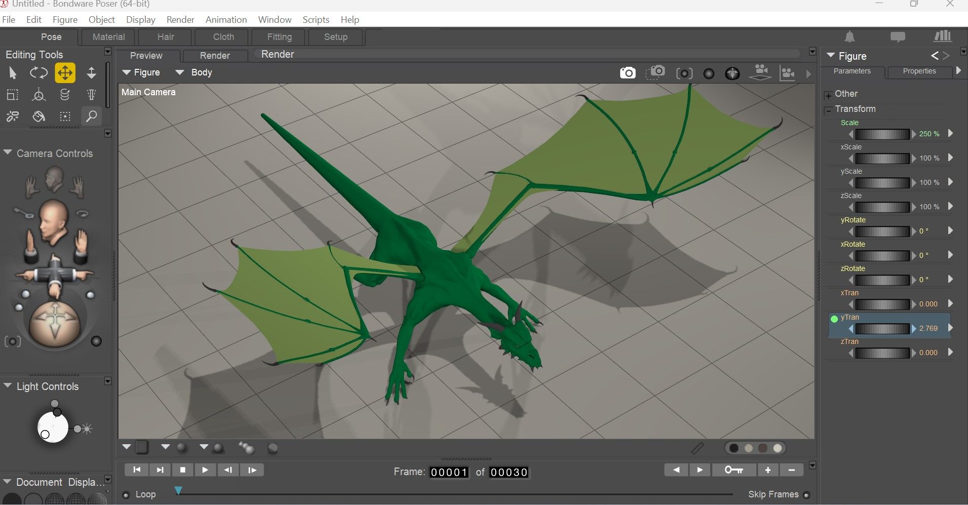The height and width of the screenshot is (505, 968).
Task: Collapse the Light Controls panel
Action: coord(8,385)
